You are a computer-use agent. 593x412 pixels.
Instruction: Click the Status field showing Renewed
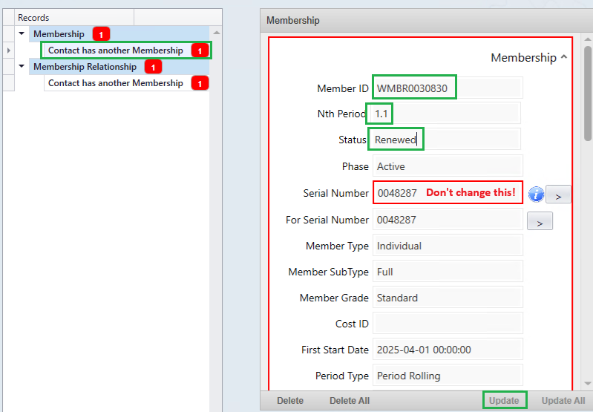[x=446, y=140]
